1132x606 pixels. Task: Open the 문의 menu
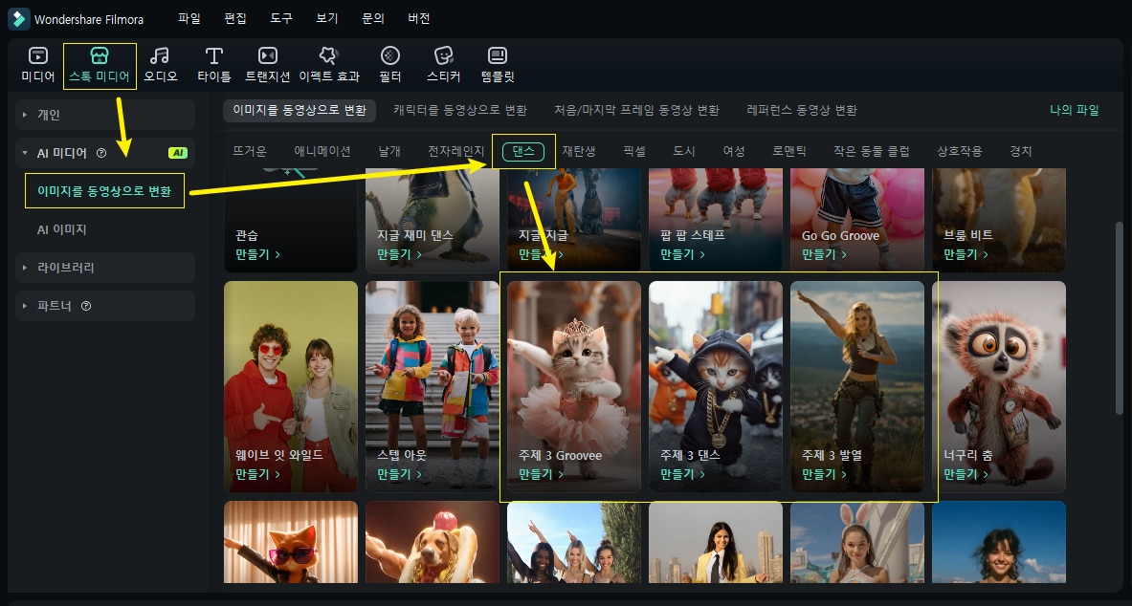click(x=373, y=19)
